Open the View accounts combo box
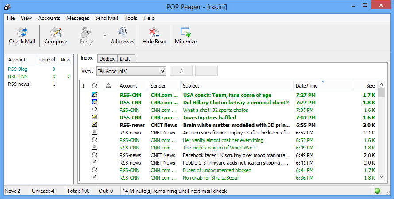This screenshot has width=394, height=199. [x=131, y=71]
